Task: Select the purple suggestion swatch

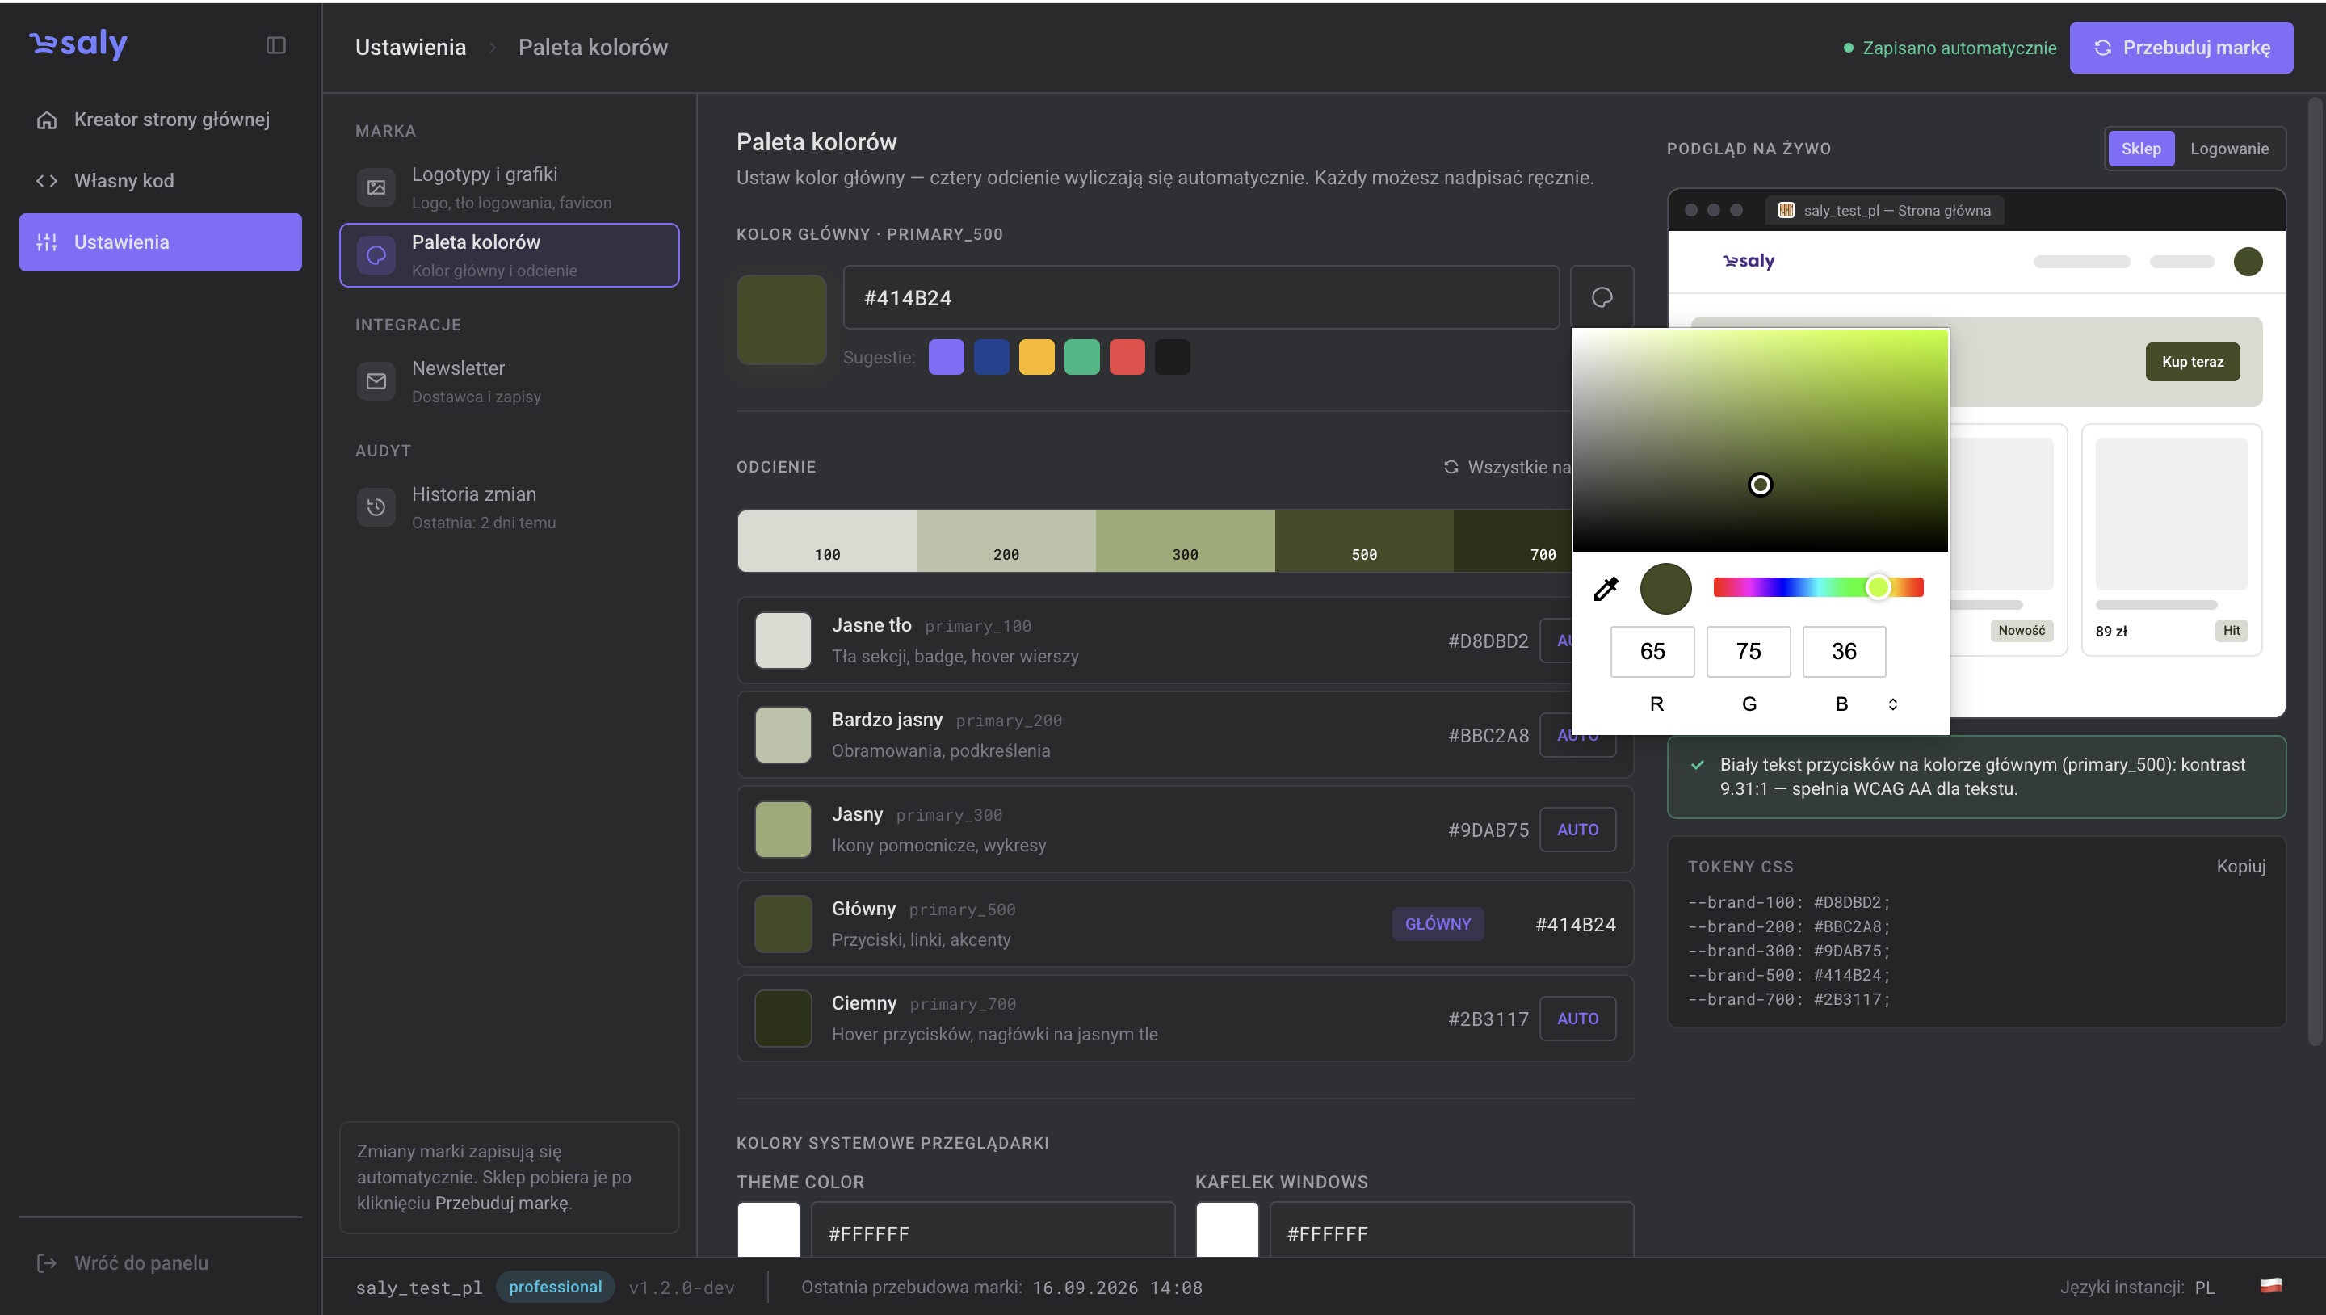Action: [947, 357]
